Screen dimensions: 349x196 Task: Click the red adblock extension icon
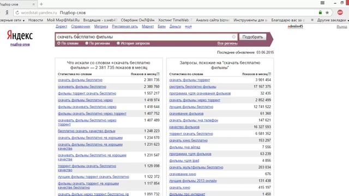click(340, 13)
